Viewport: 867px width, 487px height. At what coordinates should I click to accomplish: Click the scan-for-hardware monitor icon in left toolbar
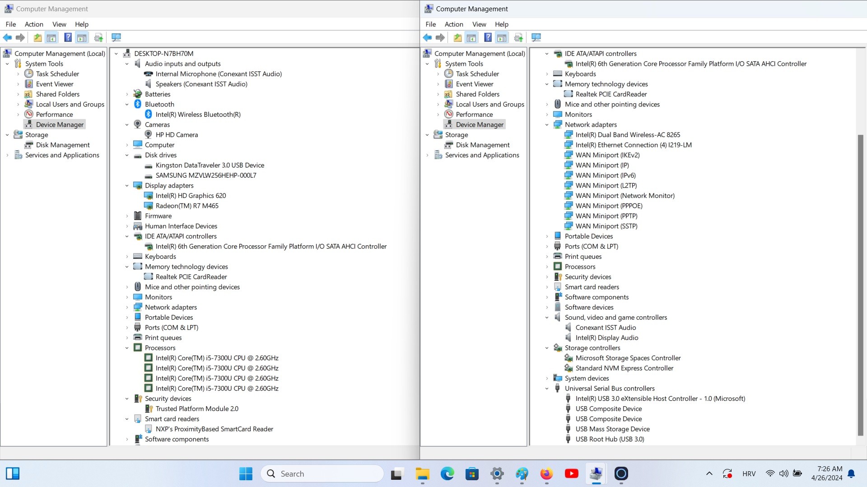tap(116, 37)
